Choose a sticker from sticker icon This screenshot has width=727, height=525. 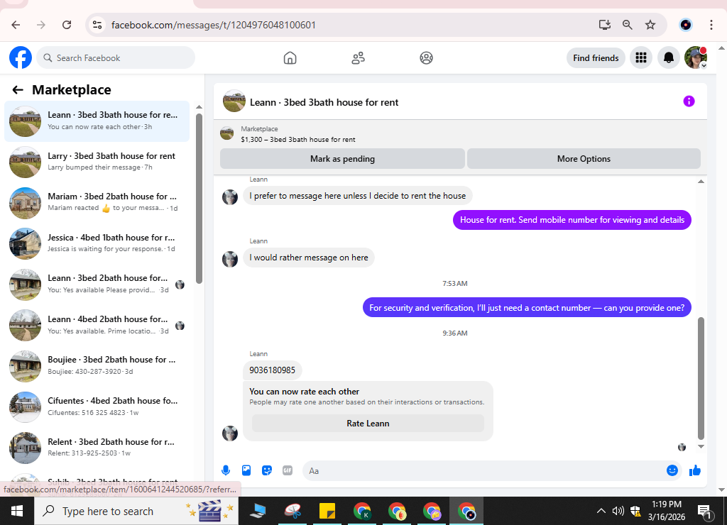click(x=267, y=471)
